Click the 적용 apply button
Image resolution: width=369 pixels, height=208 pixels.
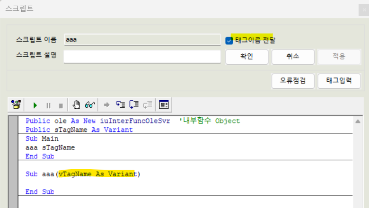[x=339, y=57]
